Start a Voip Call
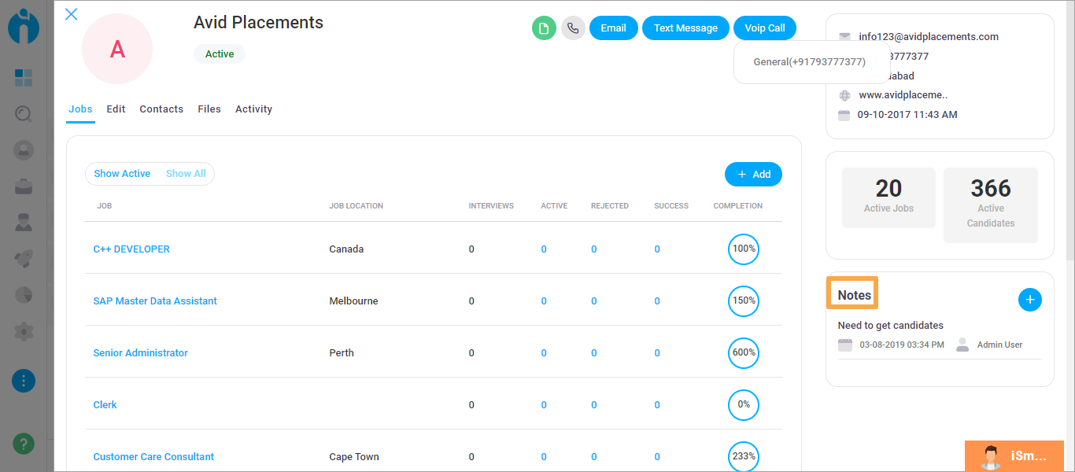 (765, 28)
